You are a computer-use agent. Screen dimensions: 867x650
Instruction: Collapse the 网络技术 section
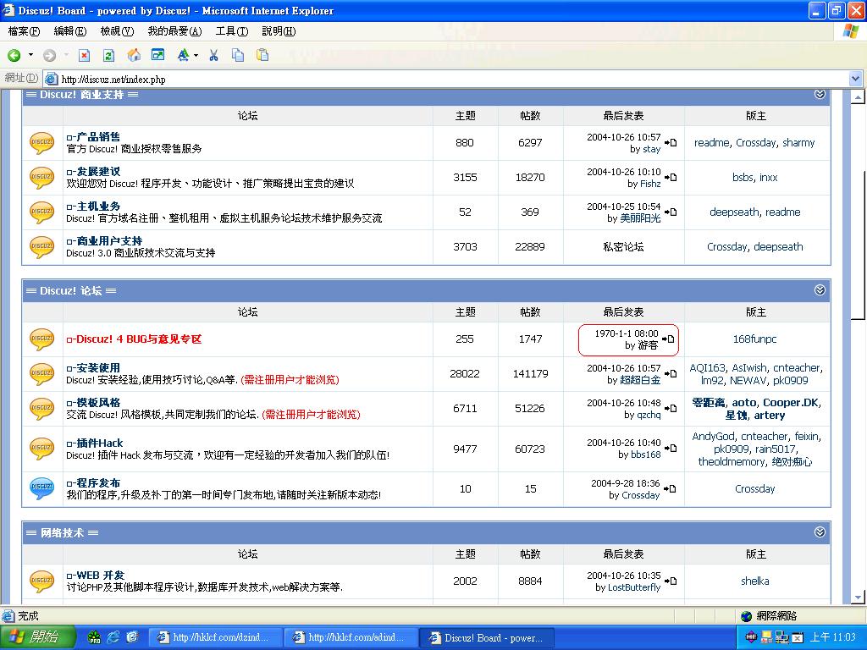pos(820,532)
